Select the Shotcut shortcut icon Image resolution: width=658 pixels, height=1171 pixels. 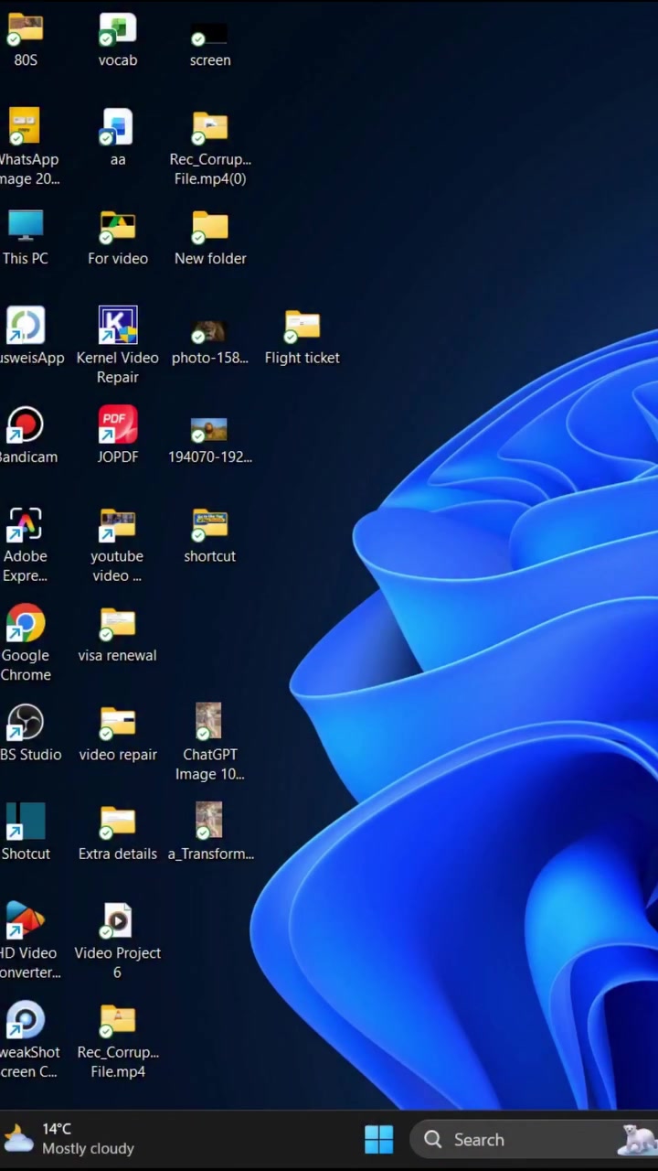pos(25,822)
